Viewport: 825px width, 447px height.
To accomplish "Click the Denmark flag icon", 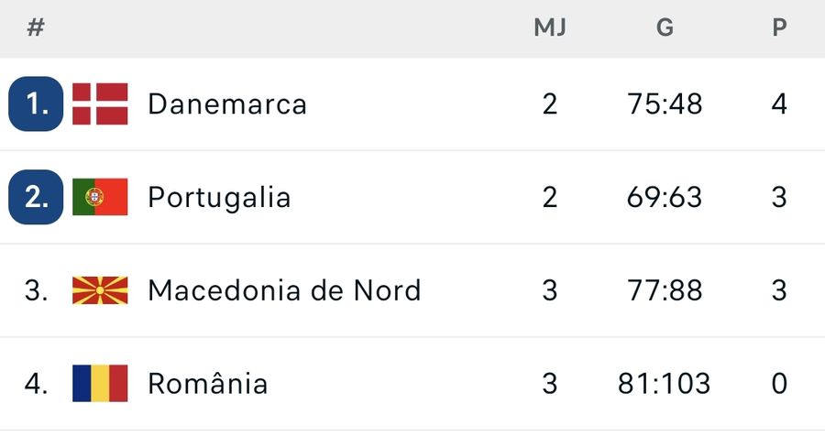I will (x=100, y=104).
